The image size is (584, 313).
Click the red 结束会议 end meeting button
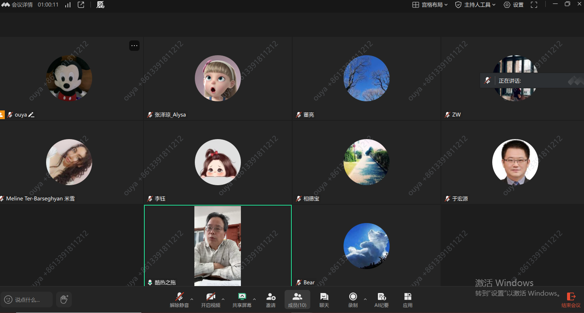[571, 300]
